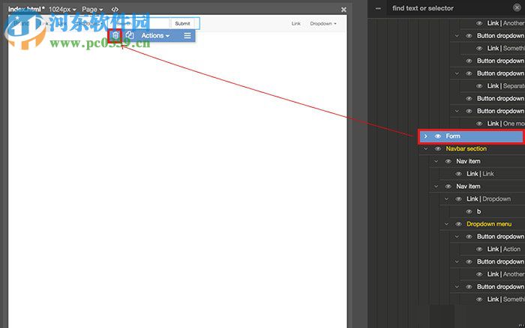Collapse the Button dropdown containing Link | Action
The height and width of the screenshot is (328, 525).
tap(457, 237)
